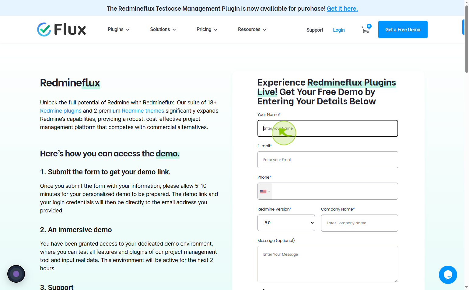Viewport: 469px width, 290px height.
Task: Click the 'Redmineflux' page heading
Action: (70, 83)
